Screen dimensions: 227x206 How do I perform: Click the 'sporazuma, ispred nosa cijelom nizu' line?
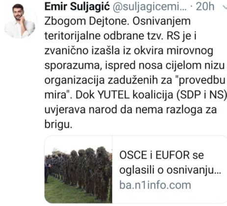(134, 65)
